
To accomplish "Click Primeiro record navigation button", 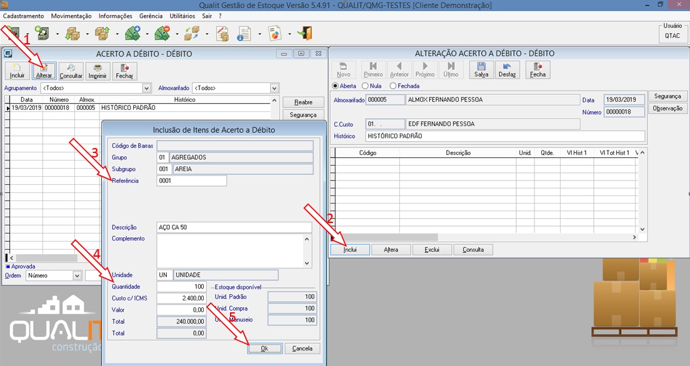I will click(373, 69).
